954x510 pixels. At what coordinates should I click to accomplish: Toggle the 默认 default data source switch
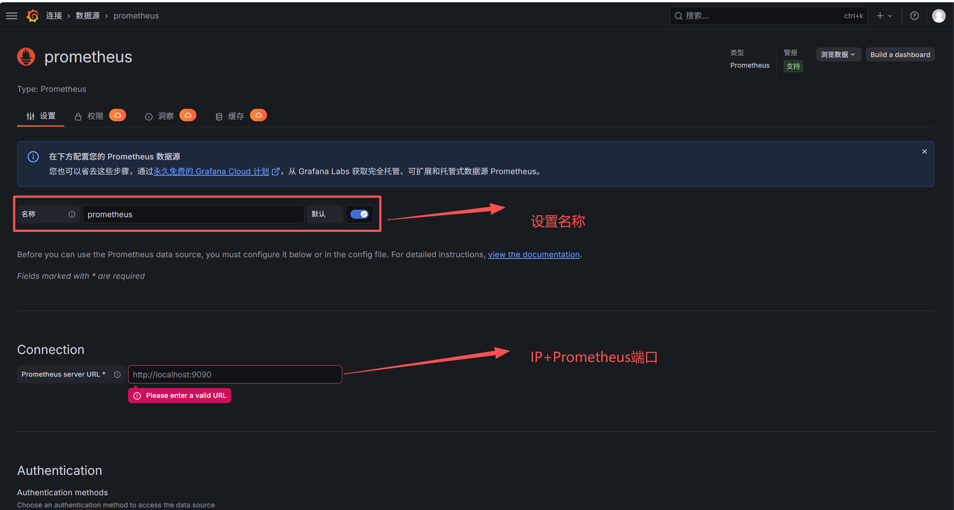(x=359, y=214)
